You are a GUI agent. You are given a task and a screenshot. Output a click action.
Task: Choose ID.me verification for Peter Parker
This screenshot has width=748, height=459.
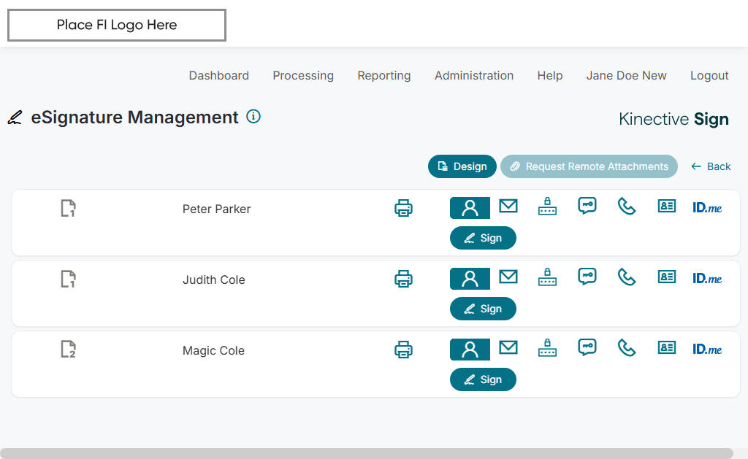pos(706,208)
